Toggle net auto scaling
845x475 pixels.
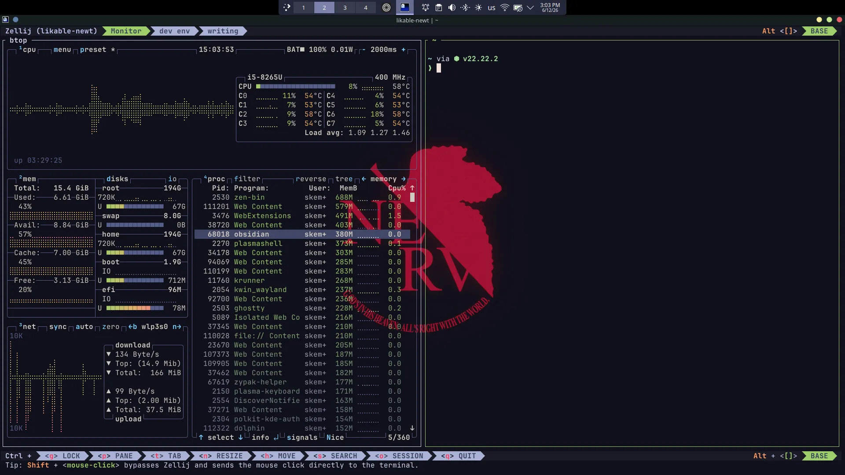(x=84, y=327)
